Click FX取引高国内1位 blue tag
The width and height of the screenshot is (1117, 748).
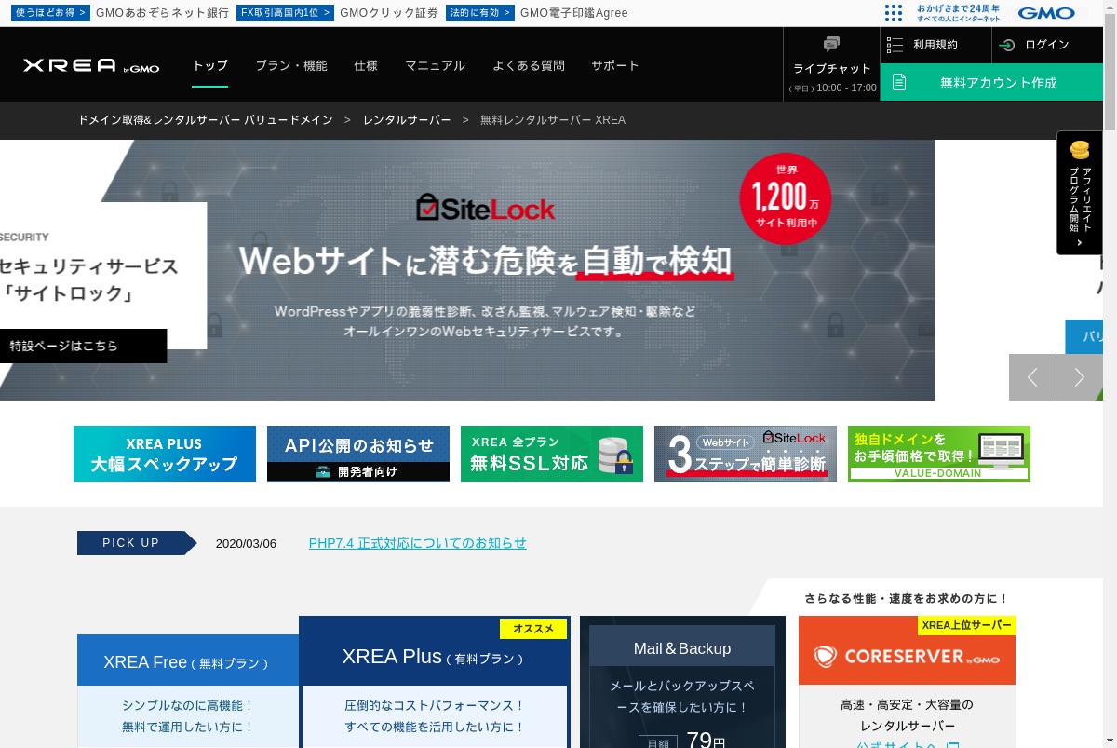click(x=285, y=13)
